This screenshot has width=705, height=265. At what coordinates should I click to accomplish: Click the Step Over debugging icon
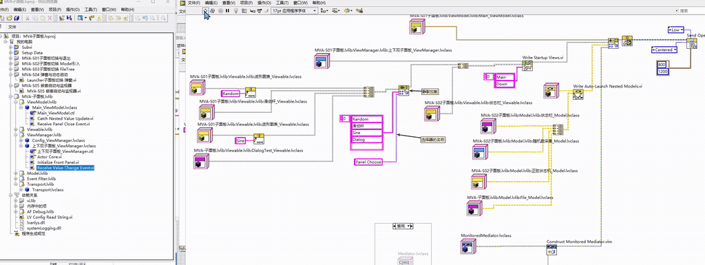point(259,11)
